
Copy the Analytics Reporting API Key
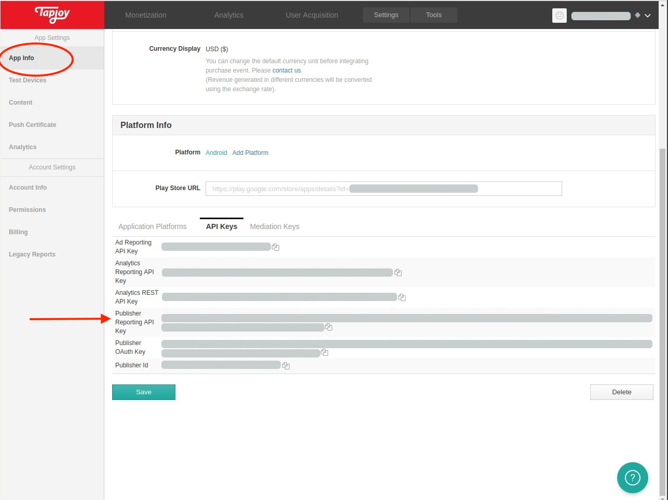click(398, 272)
